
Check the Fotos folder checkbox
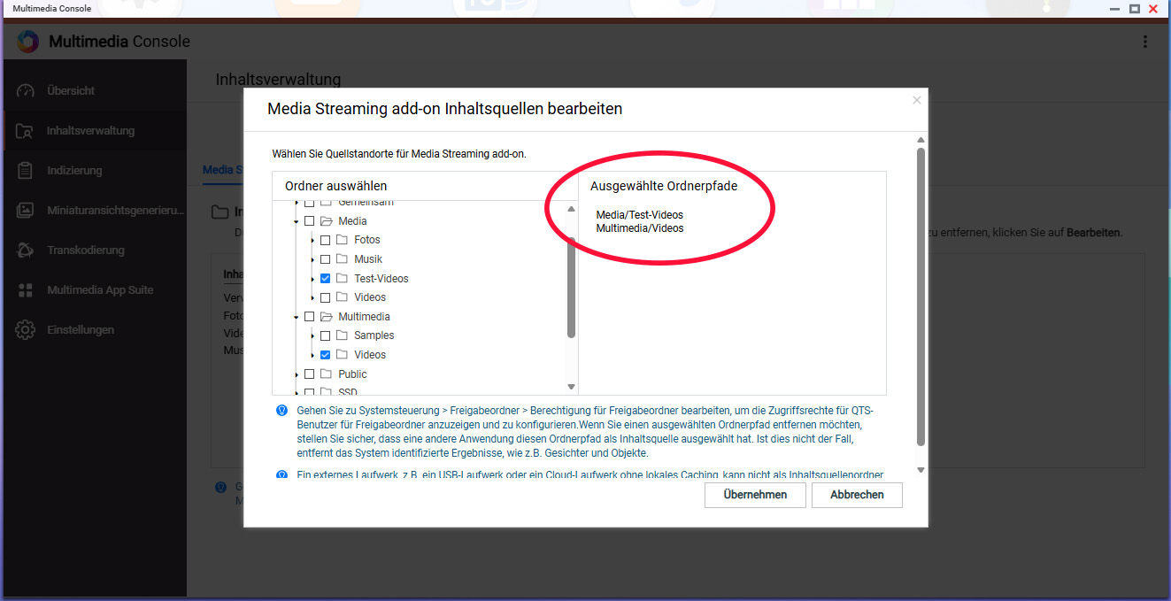click(326, 240)
